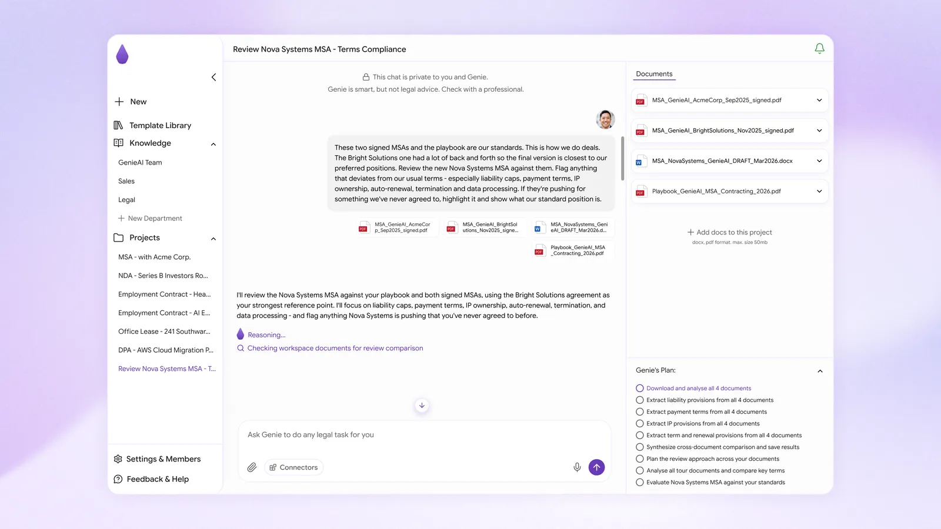Image resolution: width=941 pixels, height=529 pixels.
Task: Open Review Nova Systems MSA project
Action: point(167,369)
